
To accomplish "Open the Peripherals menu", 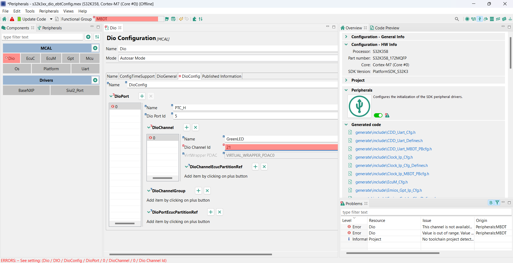I will pyautogui.click(x=49, y=11).
